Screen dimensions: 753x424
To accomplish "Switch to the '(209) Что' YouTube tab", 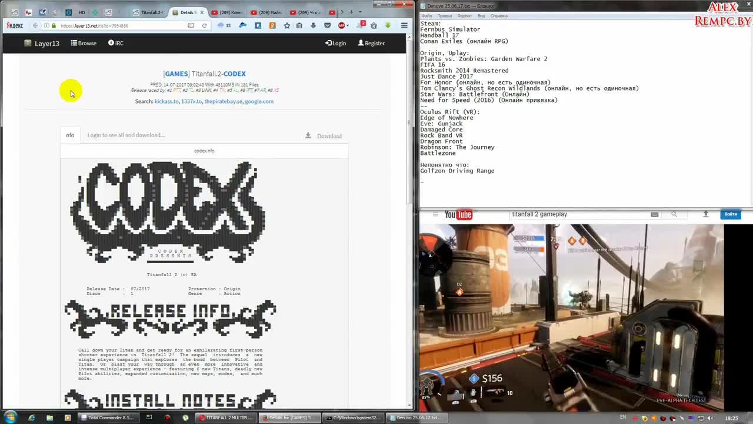I will (x=305, y=12).
